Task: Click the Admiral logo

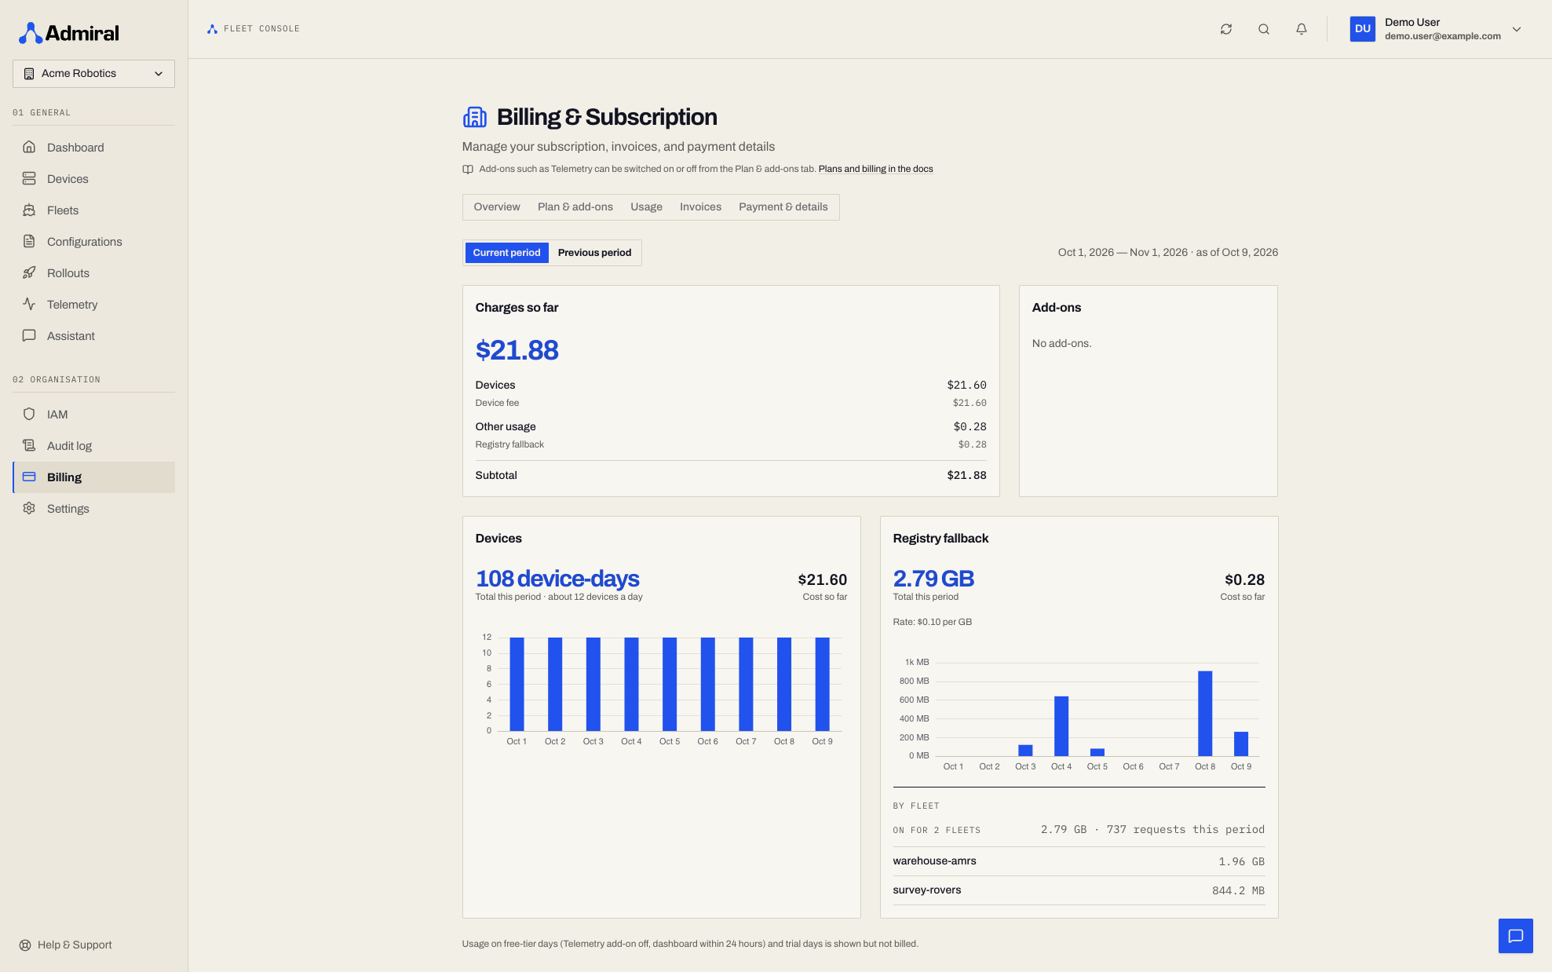Action: click(x=69, y=33)
